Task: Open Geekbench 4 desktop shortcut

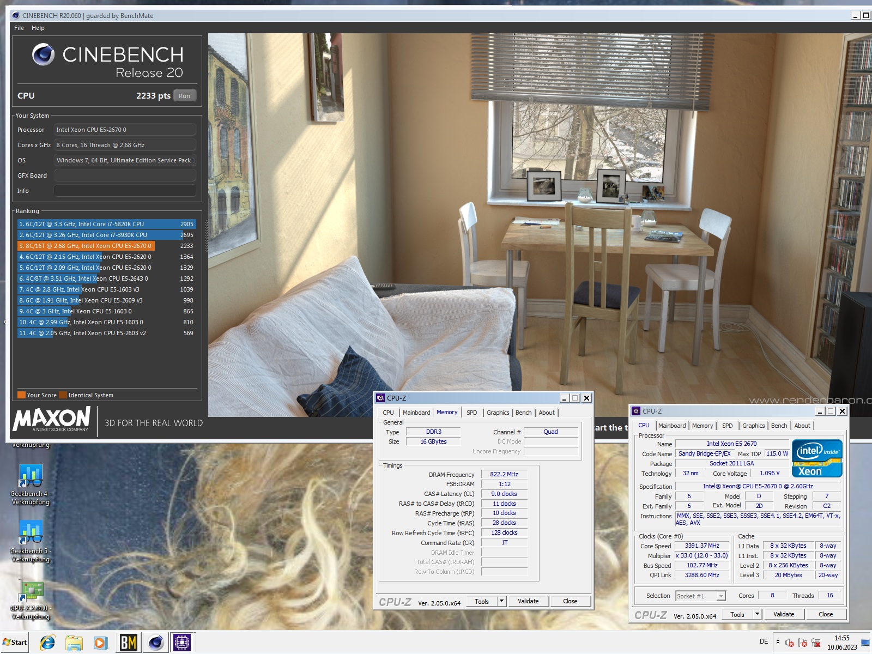Action: 31,485
